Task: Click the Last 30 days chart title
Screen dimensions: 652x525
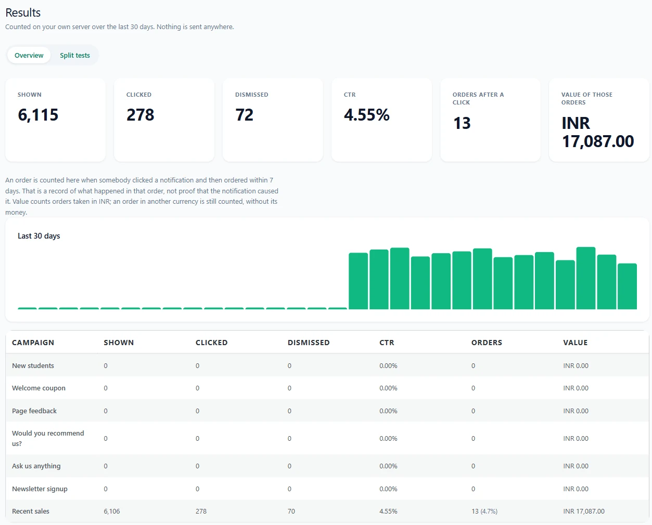Action: click(39, 236)
